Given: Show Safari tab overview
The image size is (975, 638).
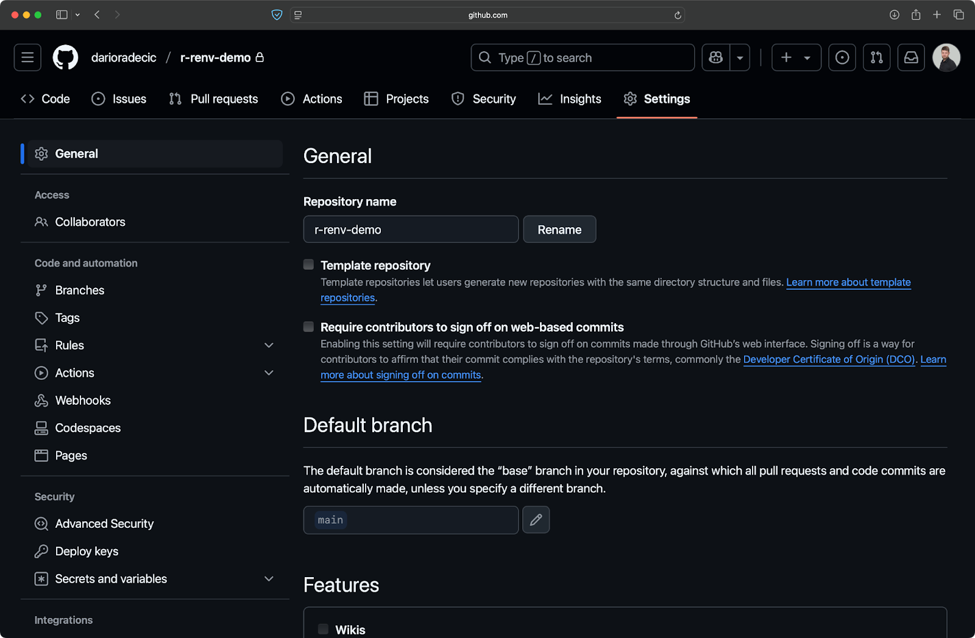Looking at the screenshot, I should tap(959, 15).
